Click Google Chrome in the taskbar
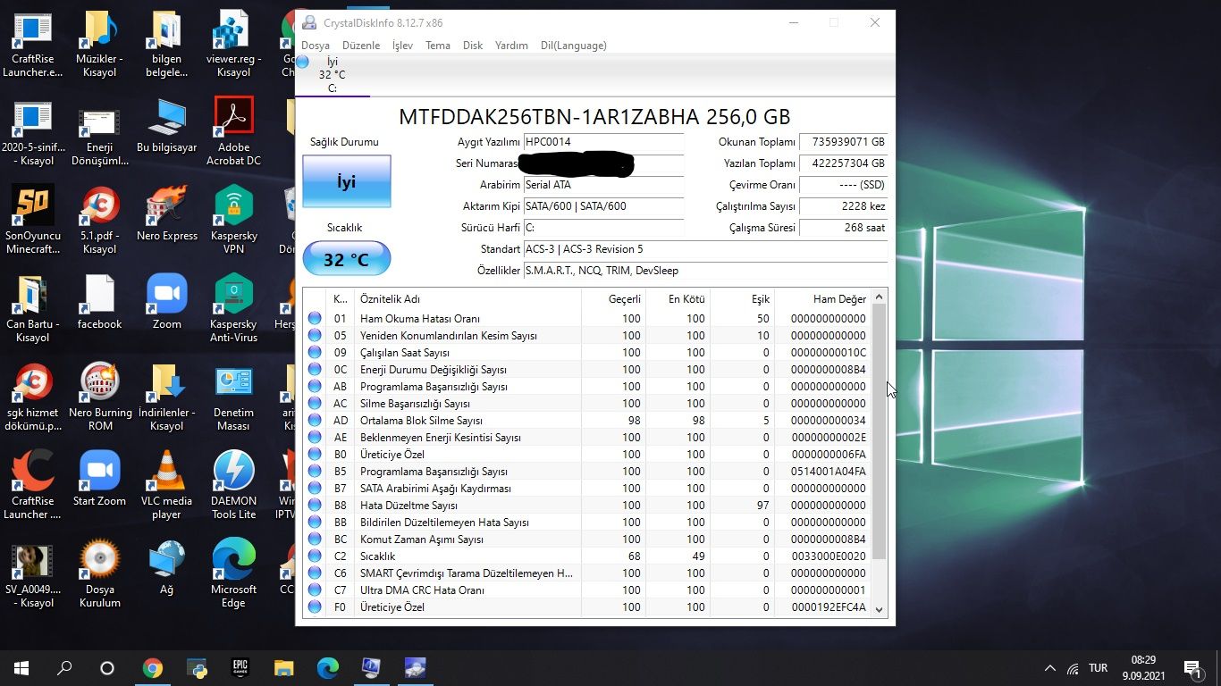The image size is (1221, 686). (153, 667)
